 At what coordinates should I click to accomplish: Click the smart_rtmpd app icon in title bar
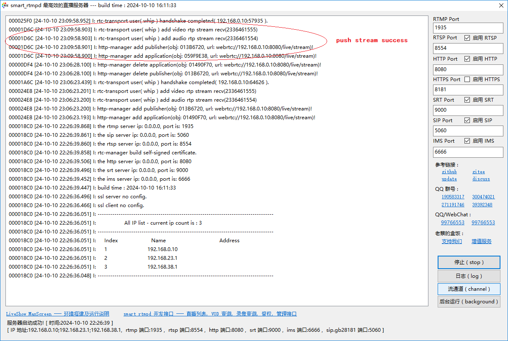tap(5, 5)
